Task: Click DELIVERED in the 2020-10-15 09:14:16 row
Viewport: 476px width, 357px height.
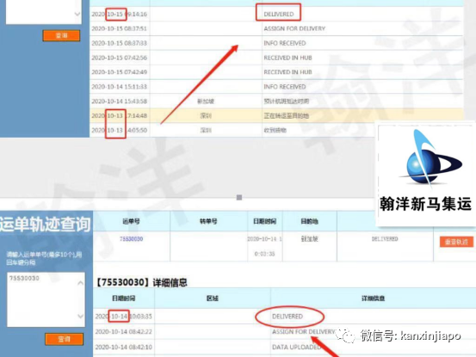Action: point(279,14)
